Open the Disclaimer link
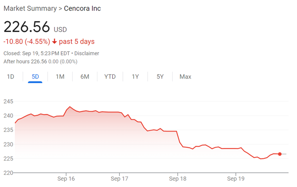This screenshot has width=297, height=187. [86, 53]
